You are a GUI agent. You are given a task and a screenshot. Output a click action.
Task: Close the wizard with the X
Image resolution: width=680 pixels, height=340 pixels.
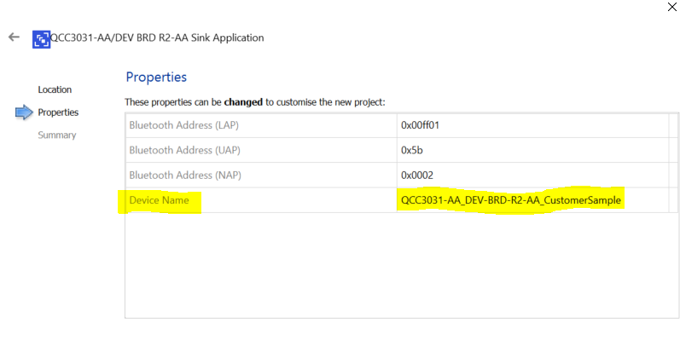click(x=671, y=7)
